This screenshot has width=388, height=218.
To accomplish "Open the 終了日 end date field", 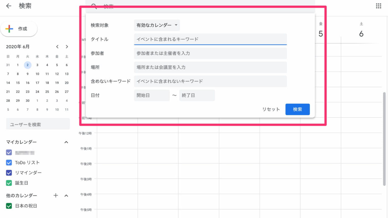I will (197, 95).
